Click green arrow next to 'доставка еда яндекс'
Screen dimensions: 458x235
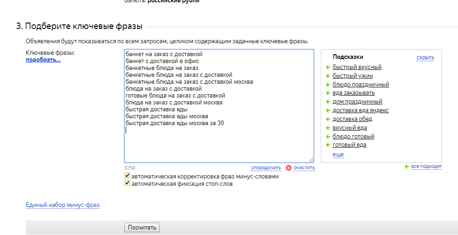coord(328,110)
